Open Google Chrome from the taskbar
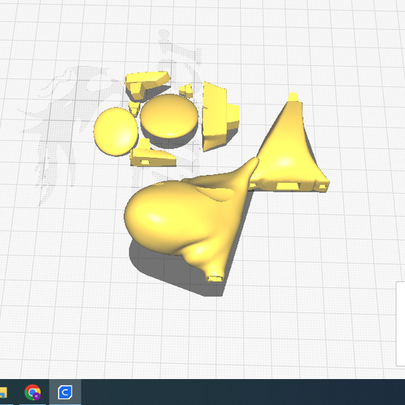 pos(32,392)
